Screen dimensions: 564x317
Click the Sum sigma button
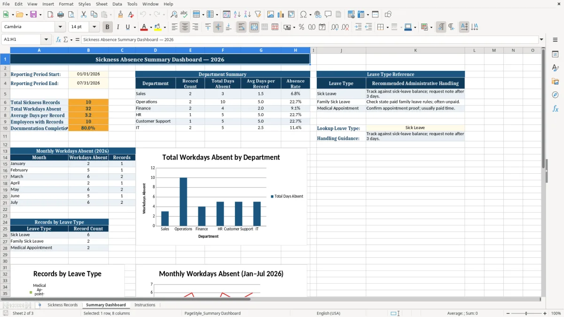pos(65,39)
